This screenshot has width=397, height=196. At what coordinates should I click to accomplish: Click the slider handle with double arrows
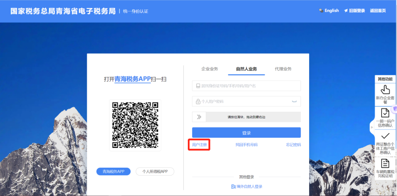pos(199,117)
